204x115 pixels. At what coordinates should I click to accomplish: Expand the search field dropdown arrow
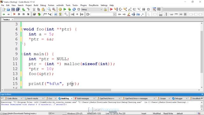pyautogui.click(x=114, y=14)
